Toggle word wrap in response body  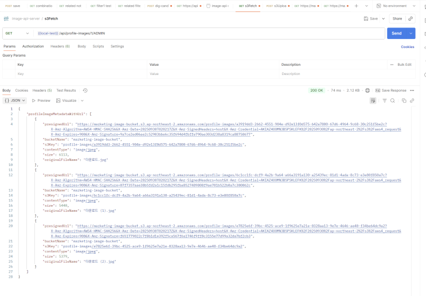373,101
